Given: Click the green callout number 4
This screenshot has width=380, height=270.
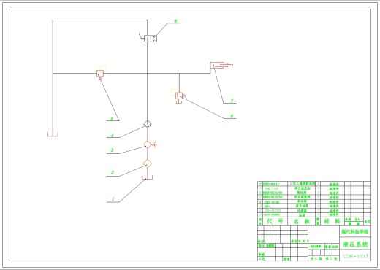Looking at the screenshot, I should click(x=112, y=136).
